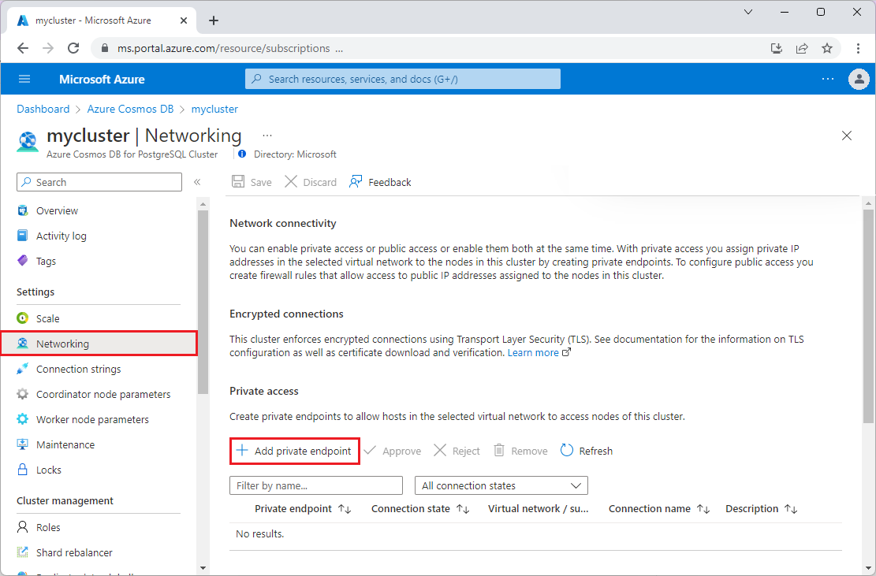Open the Tags settings
The image size is (876, 576).
click(x=47, y=261)
